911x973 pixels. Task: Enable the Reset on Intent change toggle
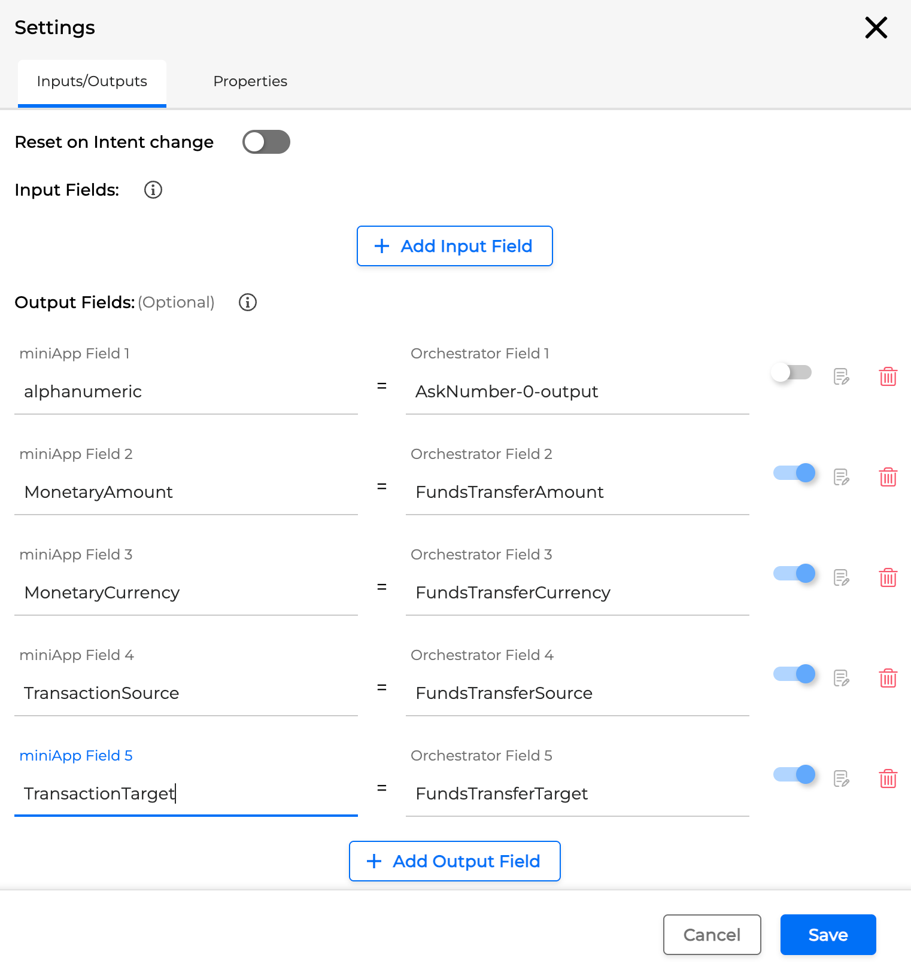tap(266, 142)
